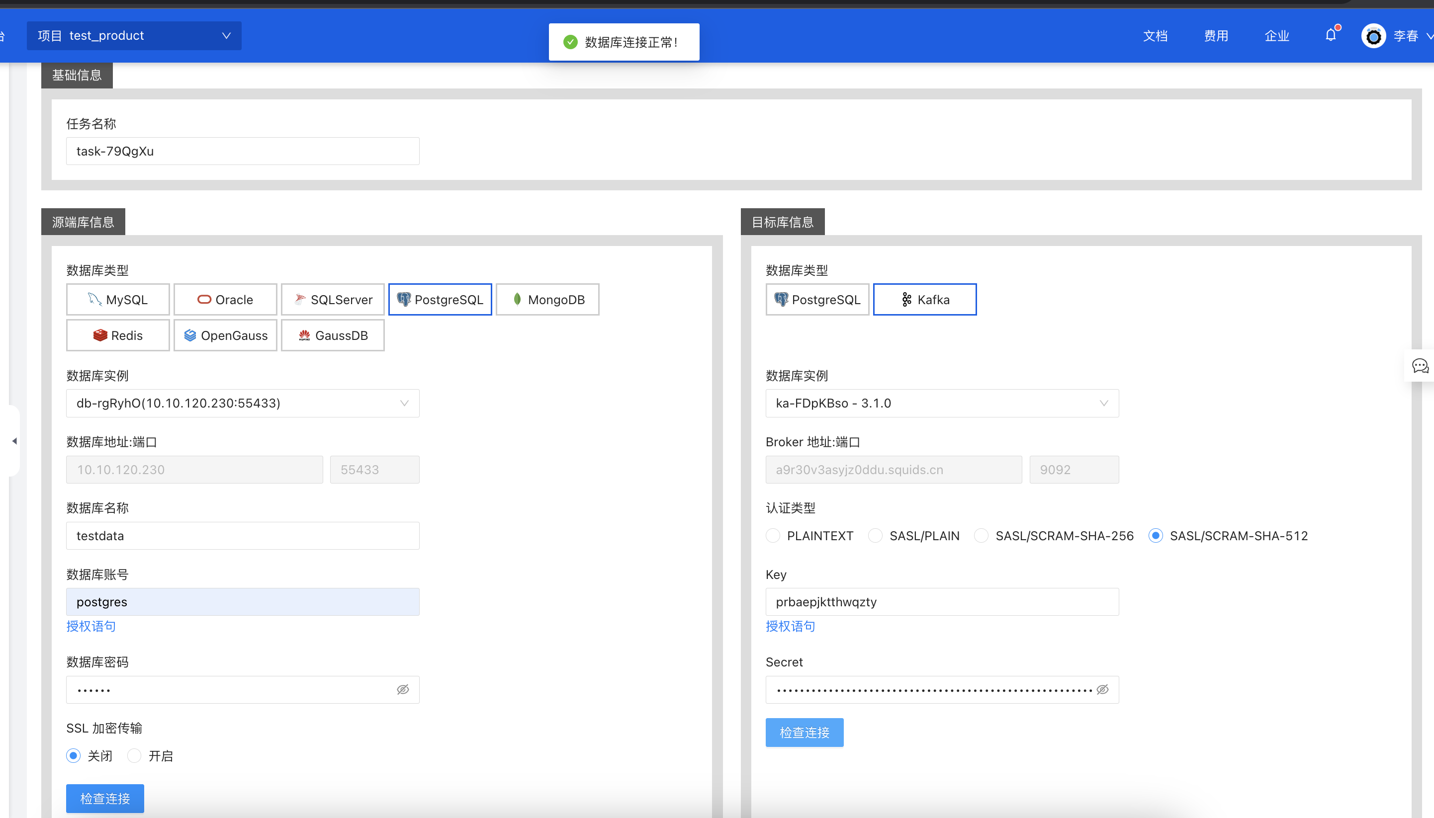Show the database password
1434x818 pixels.
tap(402, 689)
